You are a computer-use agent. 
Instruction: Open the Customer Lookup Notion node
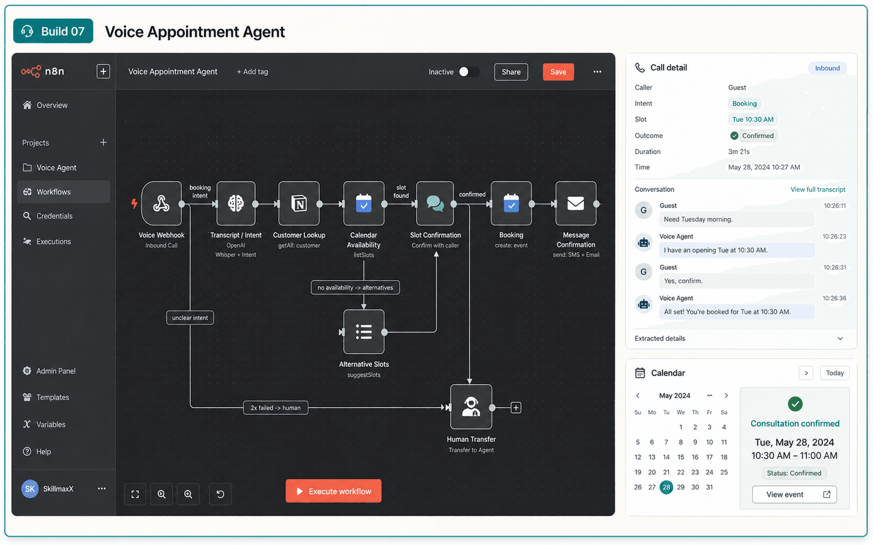(x=299, y=203)
